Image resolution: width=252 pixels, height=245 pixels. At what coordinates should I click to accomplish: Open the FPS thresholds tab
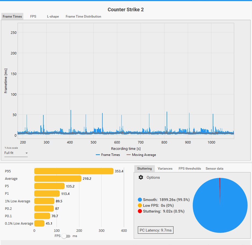190,169
